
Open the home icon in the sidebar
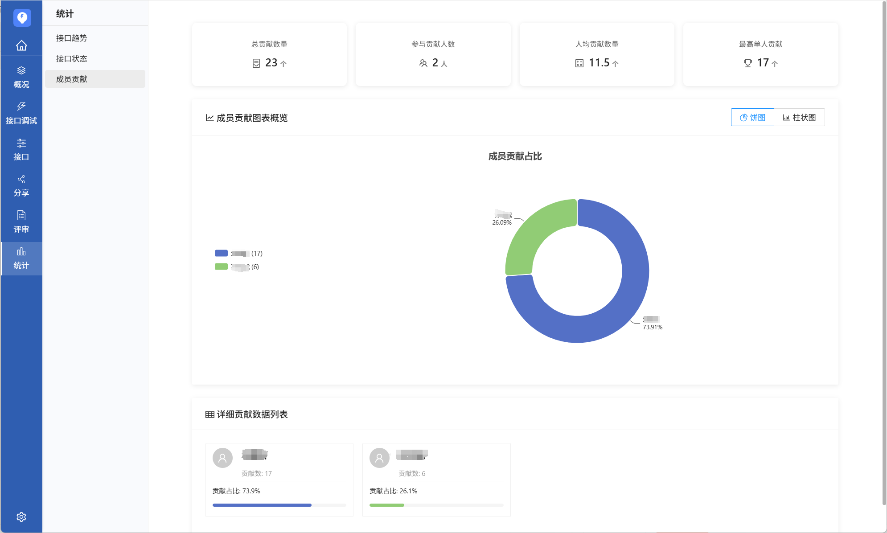pos(21,45)
